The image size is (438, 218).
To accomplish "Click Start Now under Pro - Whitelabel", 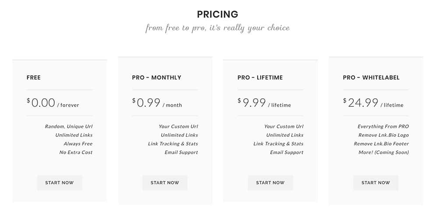I will [x=376, y=183].
